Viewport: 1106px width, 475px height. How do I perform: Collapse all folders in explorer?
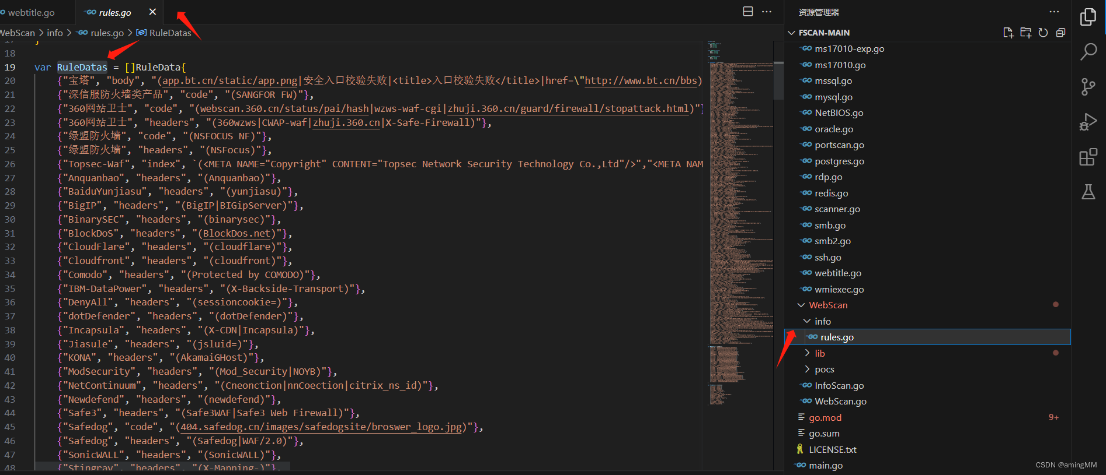(x=1060, y=33)
